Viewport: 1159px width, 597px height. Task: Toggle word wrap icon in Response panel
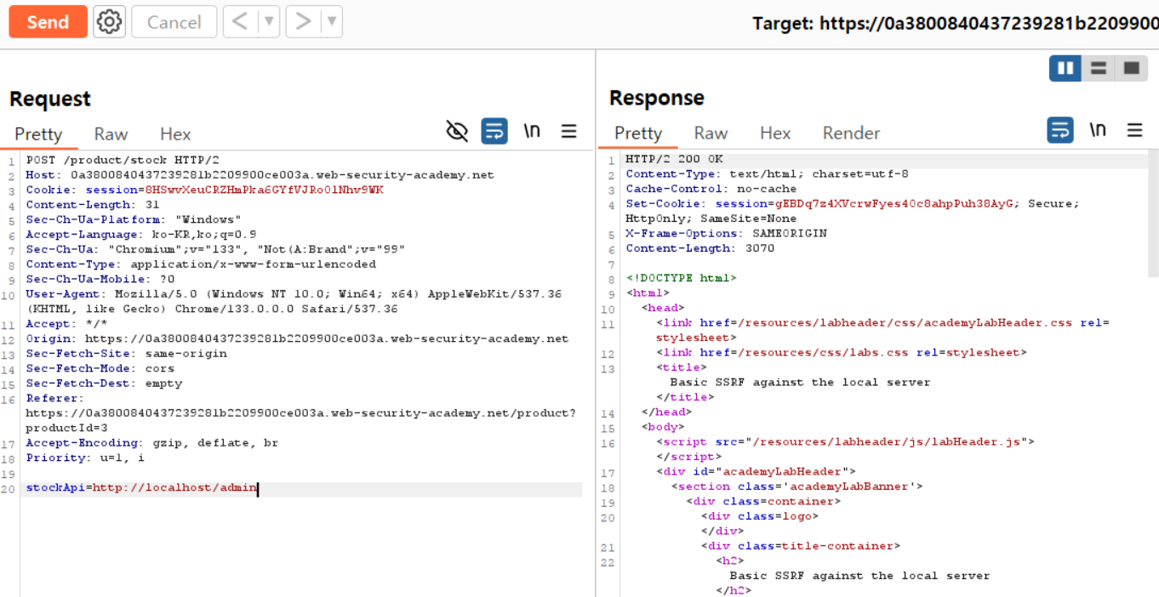coord(1059,130)
